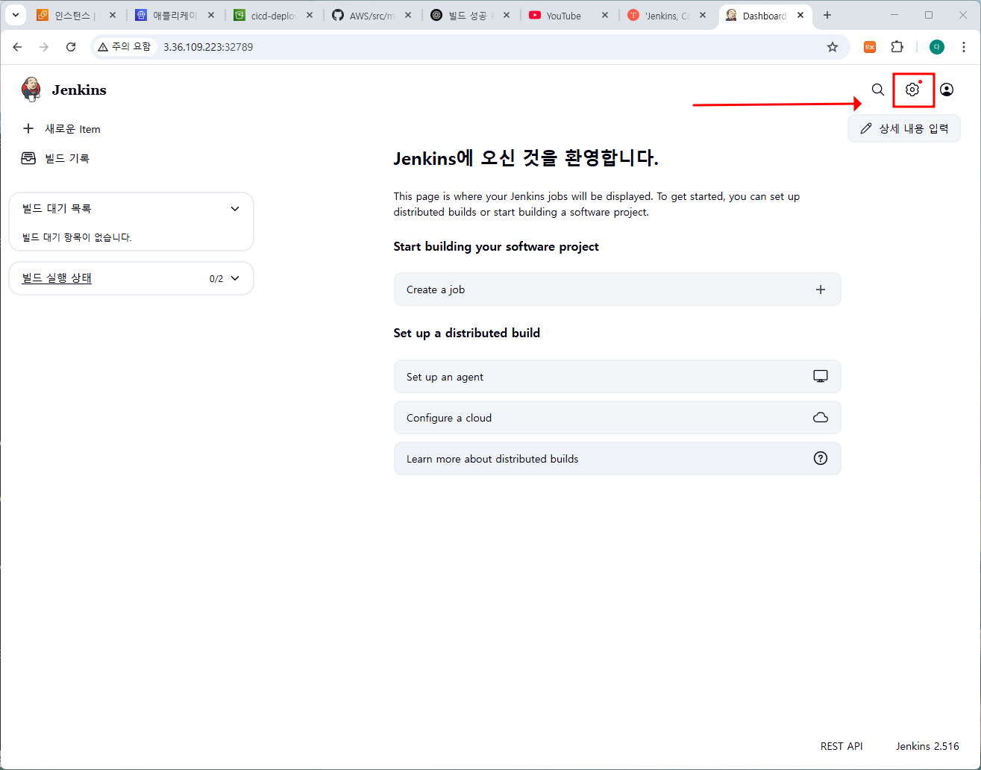Click the browser forward arrow
Screen dimensions: 981x770
44,47
